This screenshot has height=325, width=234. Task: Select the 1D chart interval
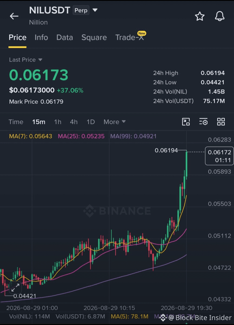coord(91,122)
